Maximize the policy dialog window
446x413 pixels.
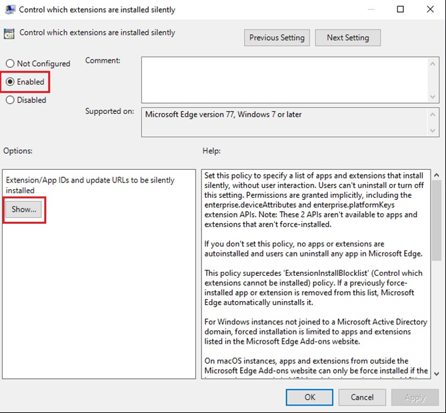point(400,9)
